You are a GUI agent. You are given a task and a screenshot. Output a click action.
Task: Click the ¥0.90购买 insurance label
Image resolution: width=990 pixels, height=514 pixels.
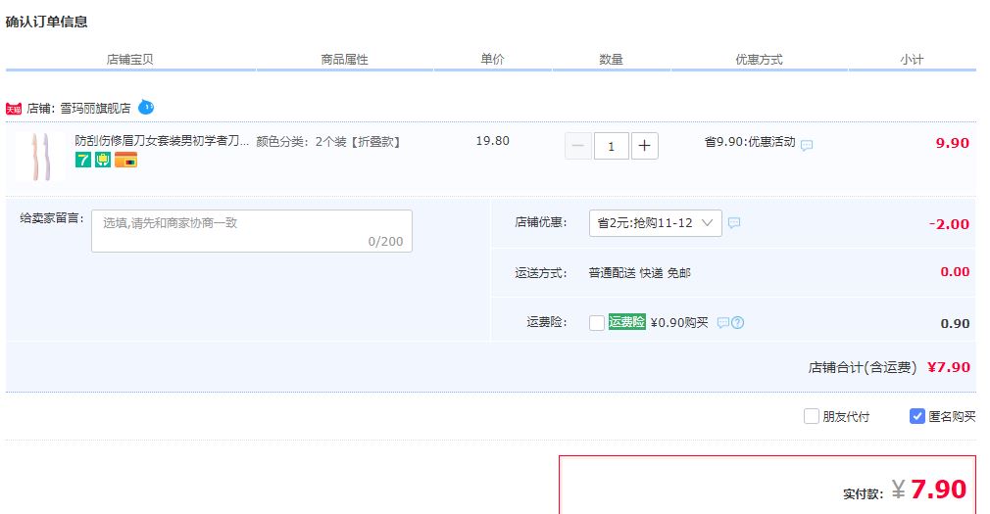tap(679, 323)
